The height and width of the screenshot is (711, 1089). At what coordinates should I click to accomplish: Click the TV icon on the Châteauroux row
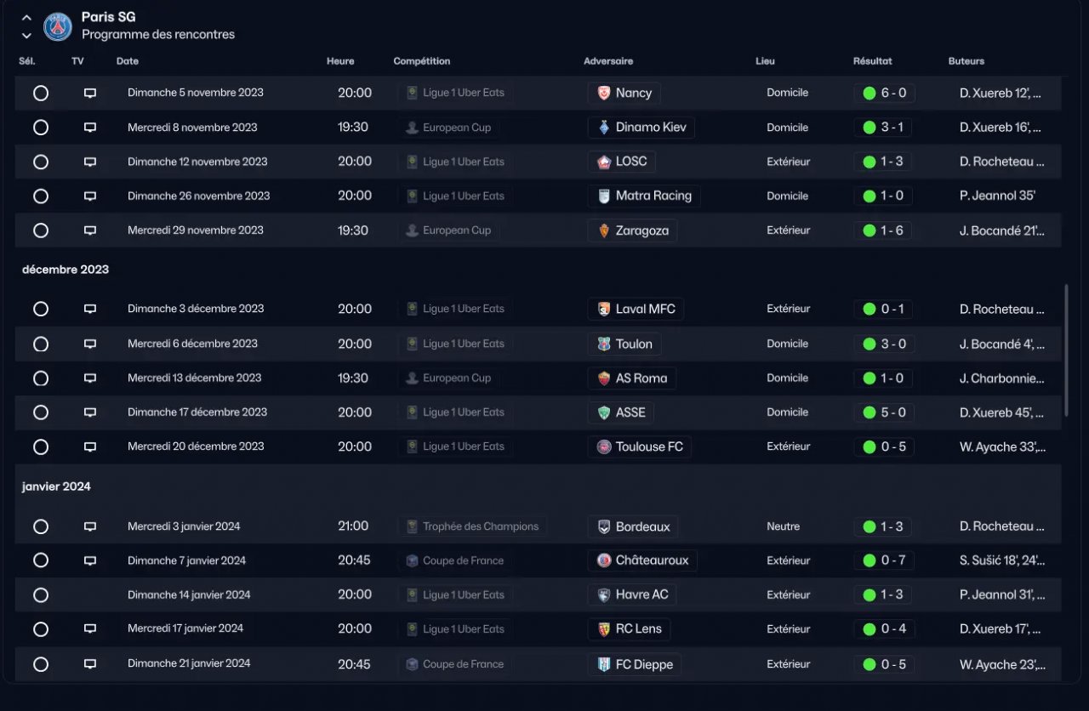tap(90, 561)
